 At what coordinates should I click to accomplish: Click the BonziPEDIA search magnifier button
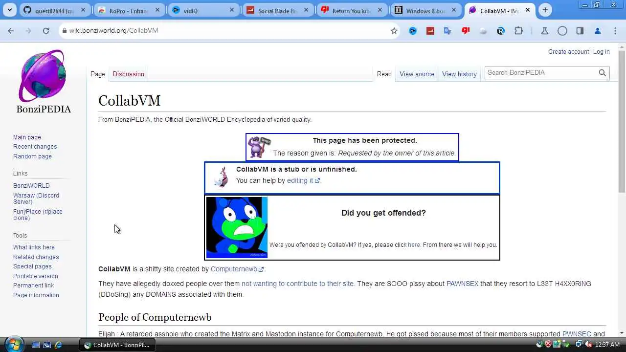point(603,73)
